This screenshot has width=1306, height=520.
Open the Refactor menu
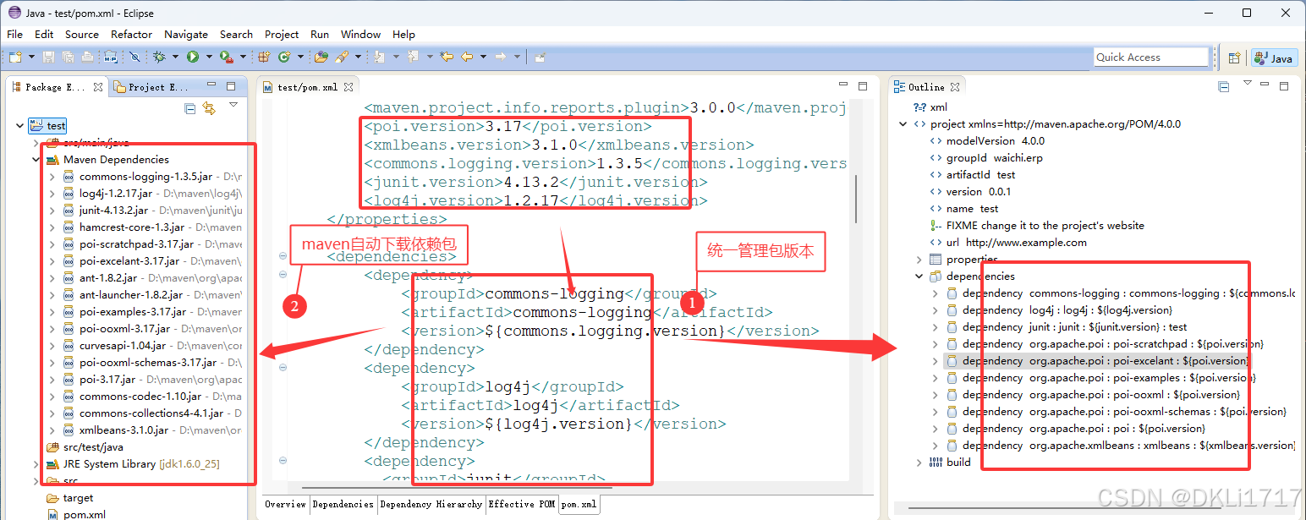point(132,34)
